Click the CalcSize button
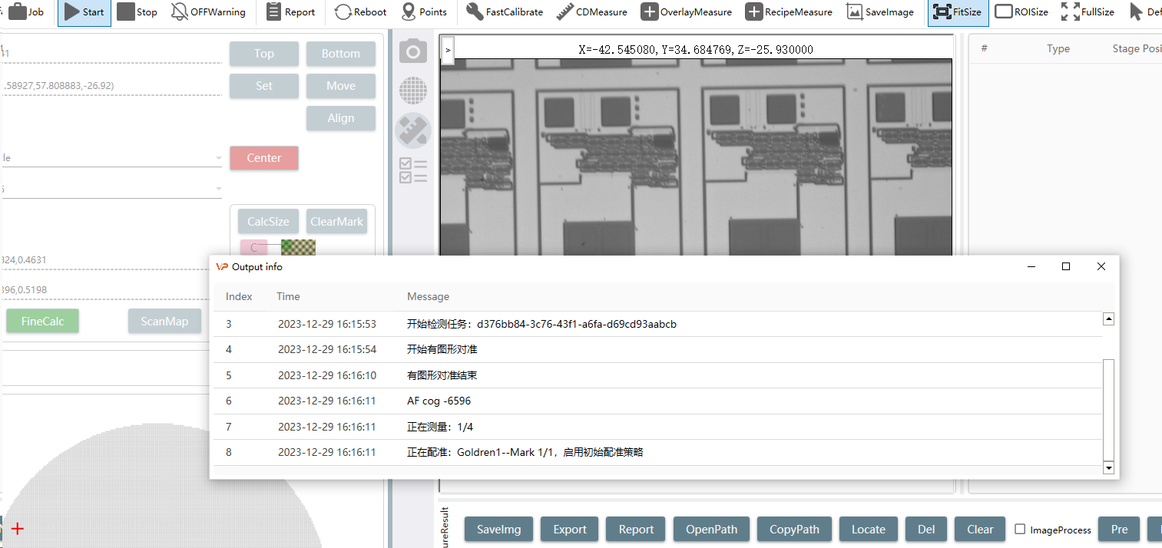This screenshot has height=548, width=1162. [x=268, y=222]
